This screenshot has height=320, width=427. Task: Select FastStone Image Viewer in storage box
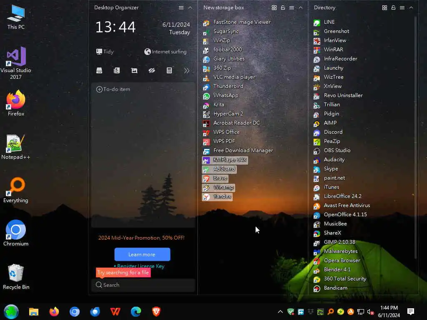tap(237, 22)
